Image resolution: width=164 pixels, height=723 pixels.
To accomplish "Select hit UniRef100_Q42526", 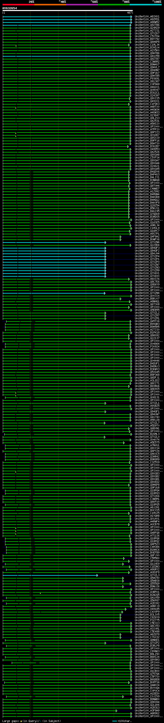I will 147,152.
